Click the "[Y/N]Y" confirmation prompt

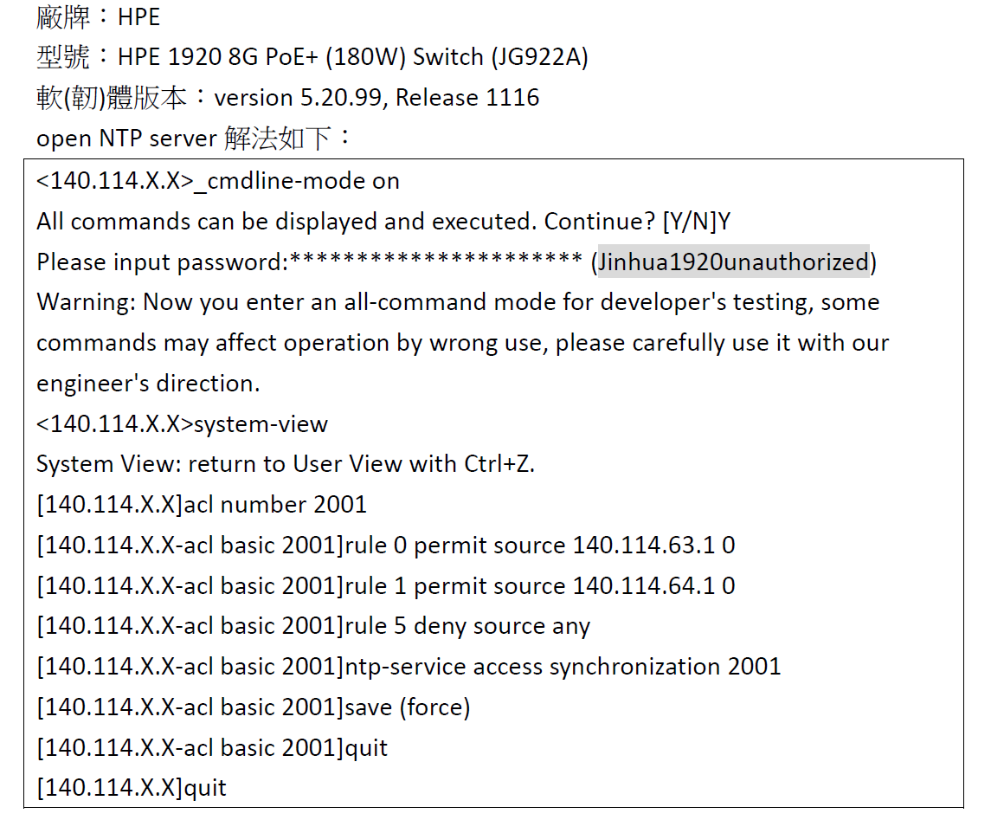click(x=697, y=222)
